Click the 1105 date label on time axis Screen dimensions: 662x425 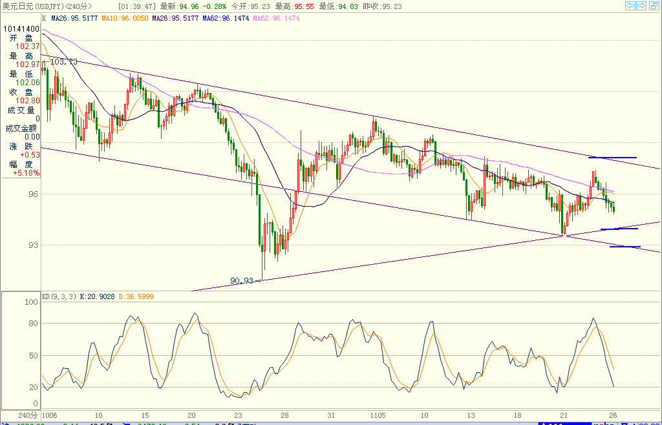coord(378,416)
